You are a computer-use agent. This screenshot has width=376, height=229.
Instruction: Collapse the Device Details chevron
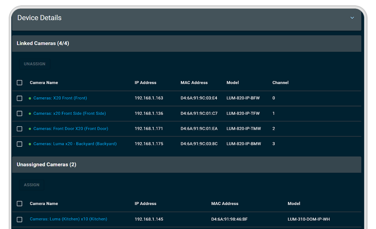(x=352, y=18)
